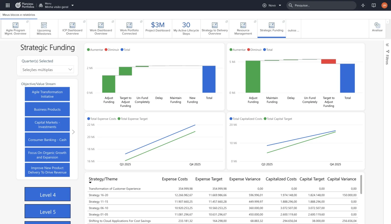Image resolution: width=391 pixels, height=224 pixels.
Task: Pop out the ICP Dashboard Overview tile
Action: (x=84, y=22)
